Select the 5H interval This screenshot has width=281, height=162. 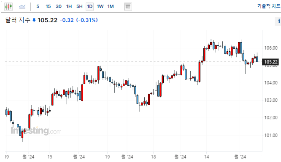(79, 7)
